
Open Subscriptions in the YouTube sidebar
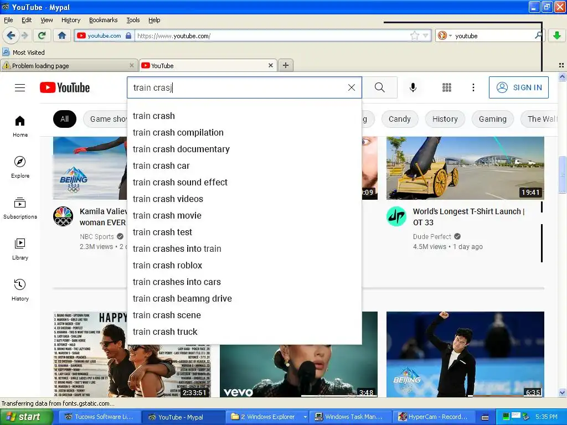point(20,208)
